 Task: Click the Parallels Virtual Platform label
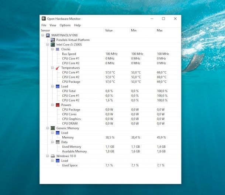(73, 40)
